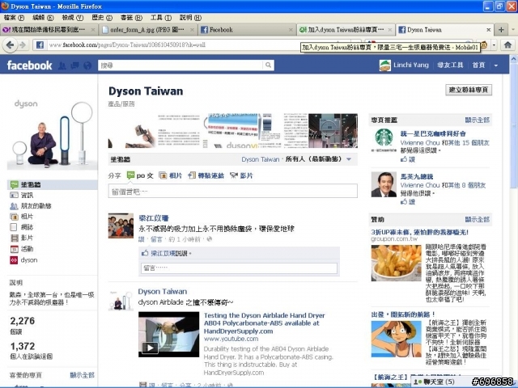Click the thumbs-up like icon under 馬英九總統
The width and height of the screenshot is (518, 388).
click(x=404, y=201)
